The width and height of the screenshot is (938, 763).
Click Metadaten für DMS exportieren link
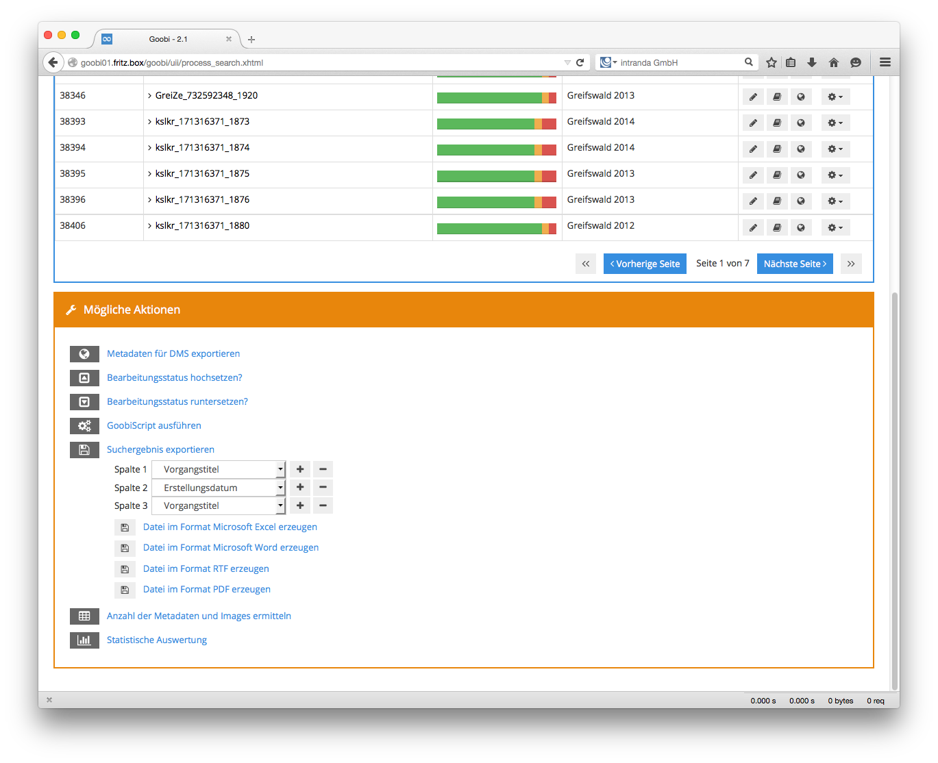(173, 354)
